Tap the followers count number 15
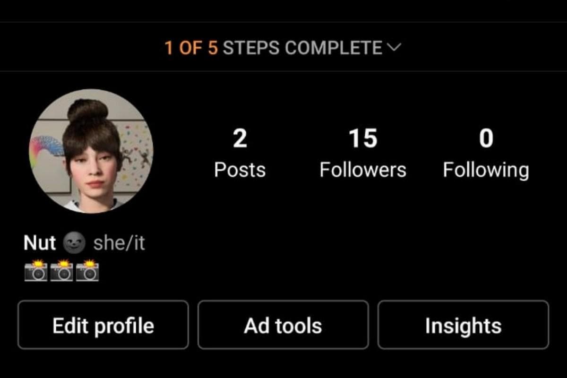 tap(363, 139)
